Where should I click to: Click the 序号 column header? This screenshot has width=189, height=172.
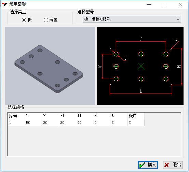pyautogui.click(x=13, y=116)
